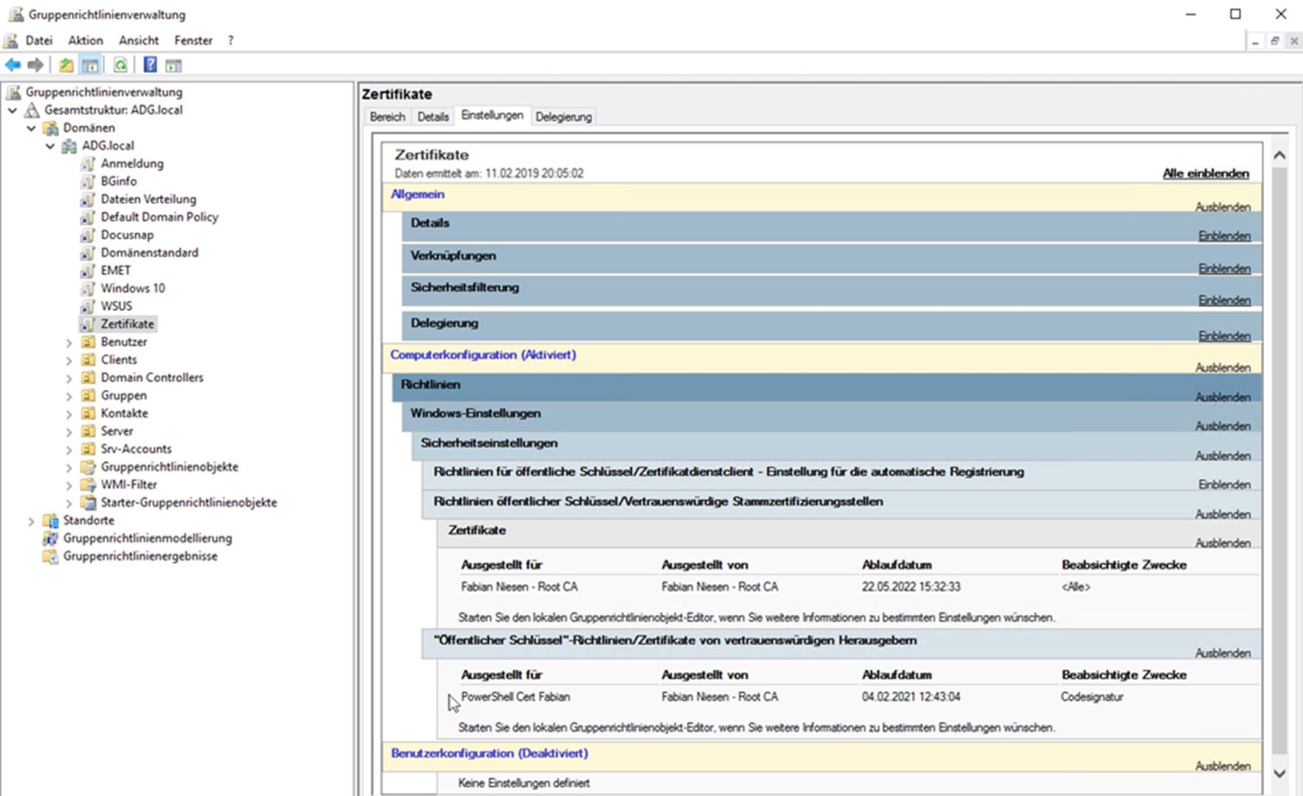Click the 22.05.2022 15:32:33 expiry date
Viewport: 1303px width, 796px height.
click(911, 587)
